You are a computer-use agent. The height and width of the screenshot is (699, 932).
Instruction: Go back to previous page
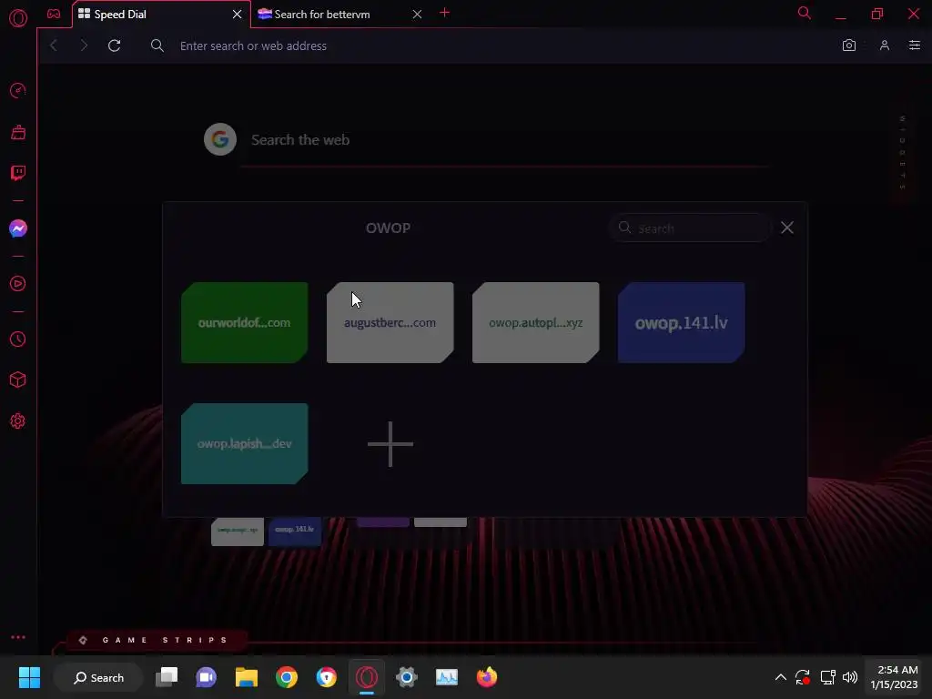[54, 46]
